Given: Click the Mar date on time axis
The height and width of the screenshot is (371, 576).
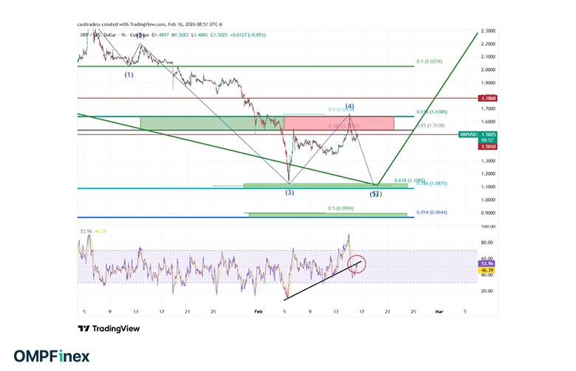Looking at the screenshot, I should [438, 312].
